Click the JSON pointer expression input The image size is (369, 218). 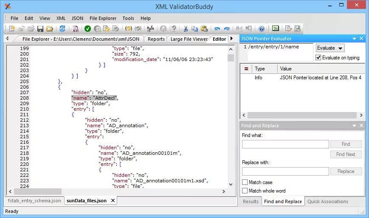(x=280, y=52)
